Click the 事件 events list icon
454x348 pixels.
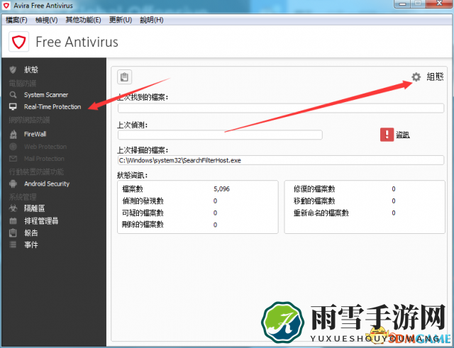pos(13,245)
